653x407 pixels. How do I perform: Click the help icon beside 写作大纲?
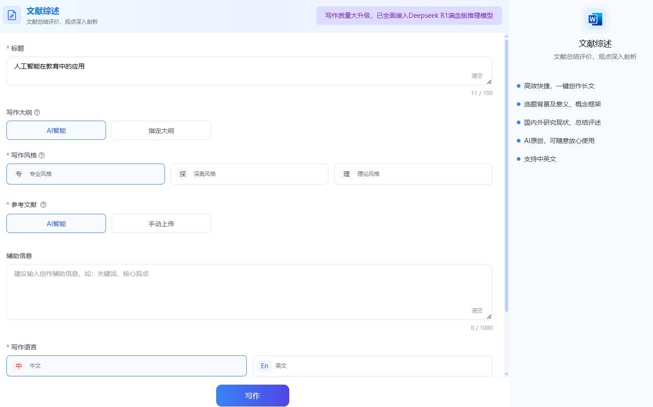[37, 112]
